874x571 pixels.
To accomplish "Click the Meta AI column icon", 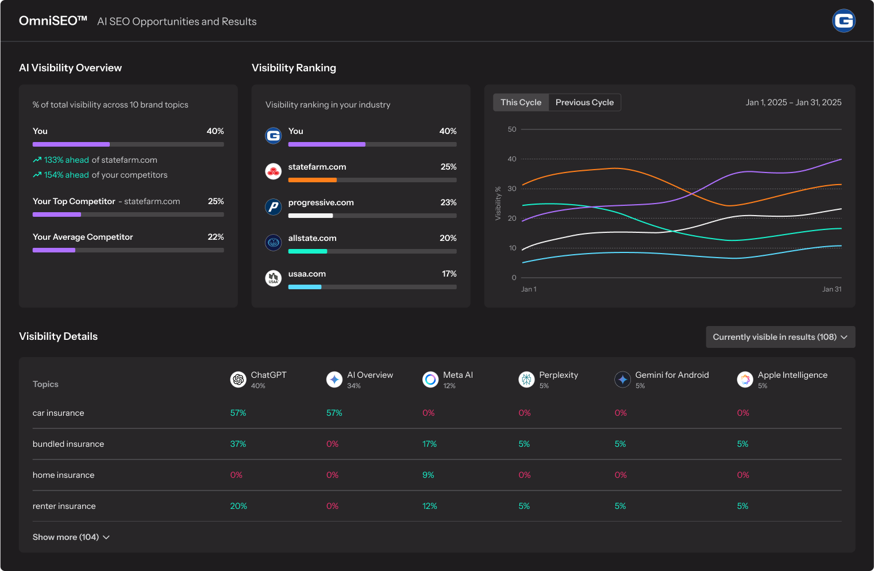I will (x=430, y=380).
